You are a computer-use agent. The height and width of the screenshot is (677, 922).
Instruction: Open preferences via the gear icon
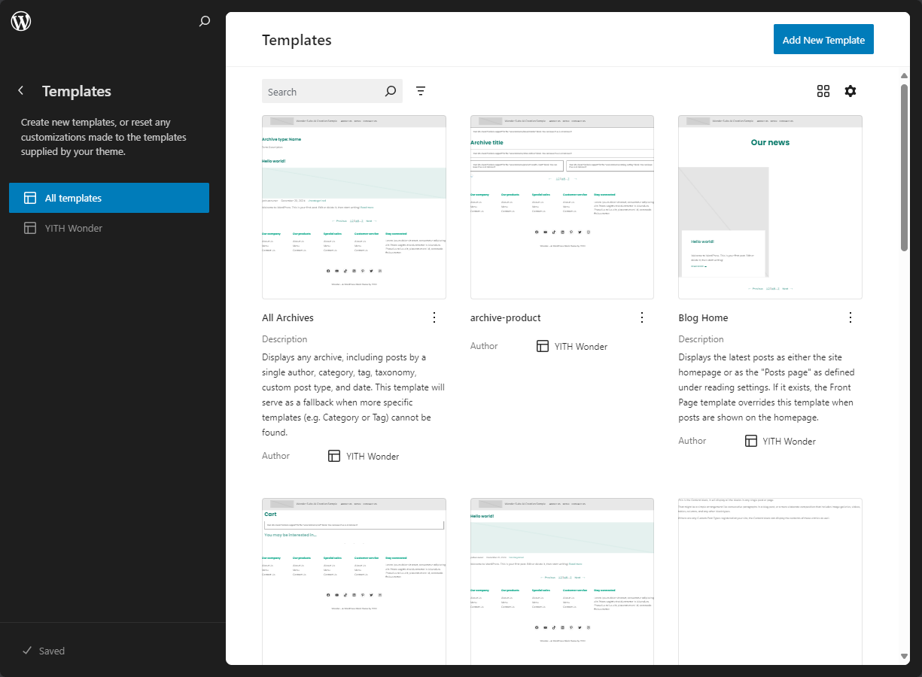click(850, 90)
